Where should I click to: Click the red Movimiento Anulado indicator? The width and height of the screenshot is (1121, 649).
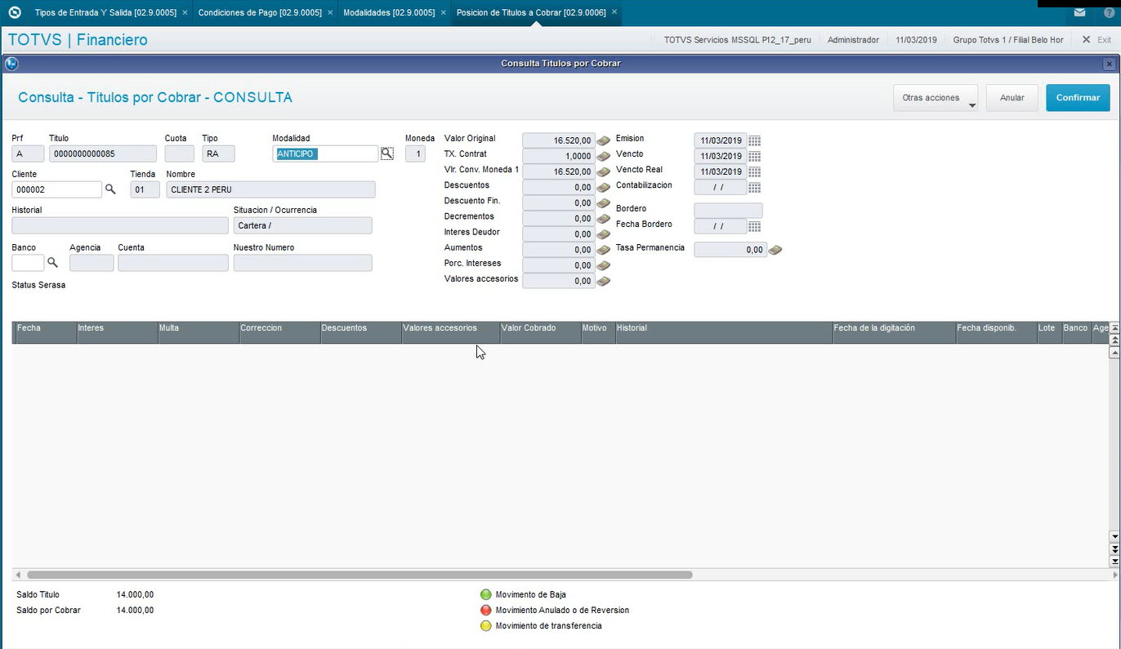pos(486,610)
